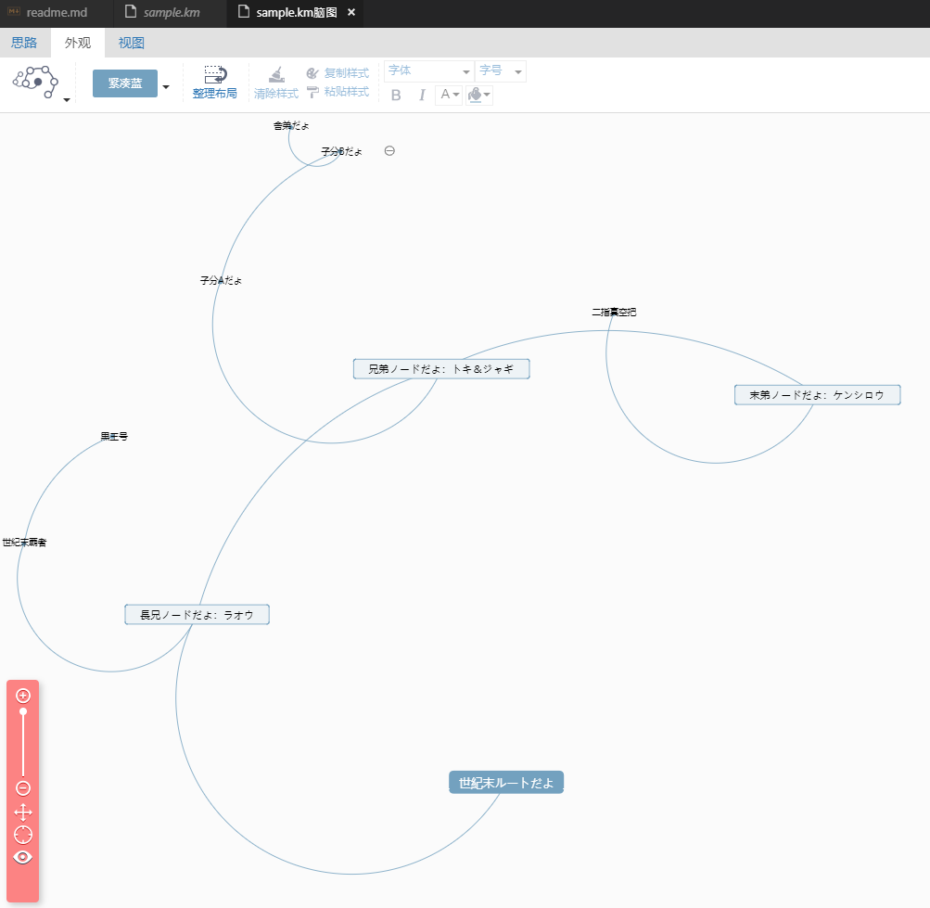Screen dimensions: 930x908
Task: Switch to the 视图 tab
Action: click(131, 43)
